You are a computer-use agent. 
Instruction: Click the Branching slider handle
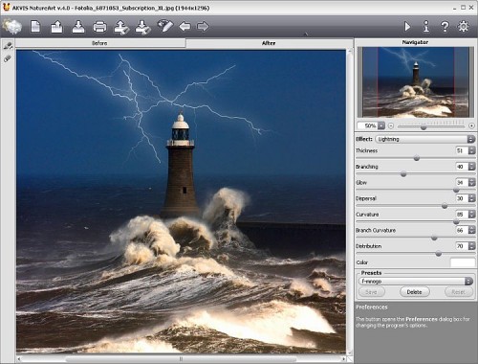[x=403, y=174]
